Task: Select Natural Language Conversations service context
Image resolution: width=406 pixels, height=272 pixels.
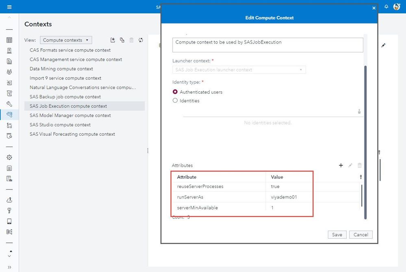Action: click(x=85, y=87)
